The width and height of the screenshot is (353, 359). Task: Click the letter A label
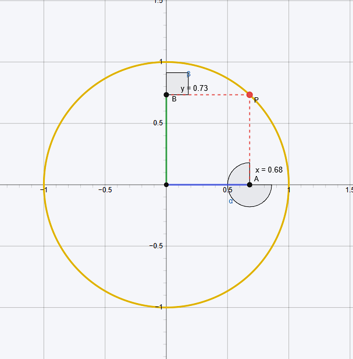[x=256, y=179]
